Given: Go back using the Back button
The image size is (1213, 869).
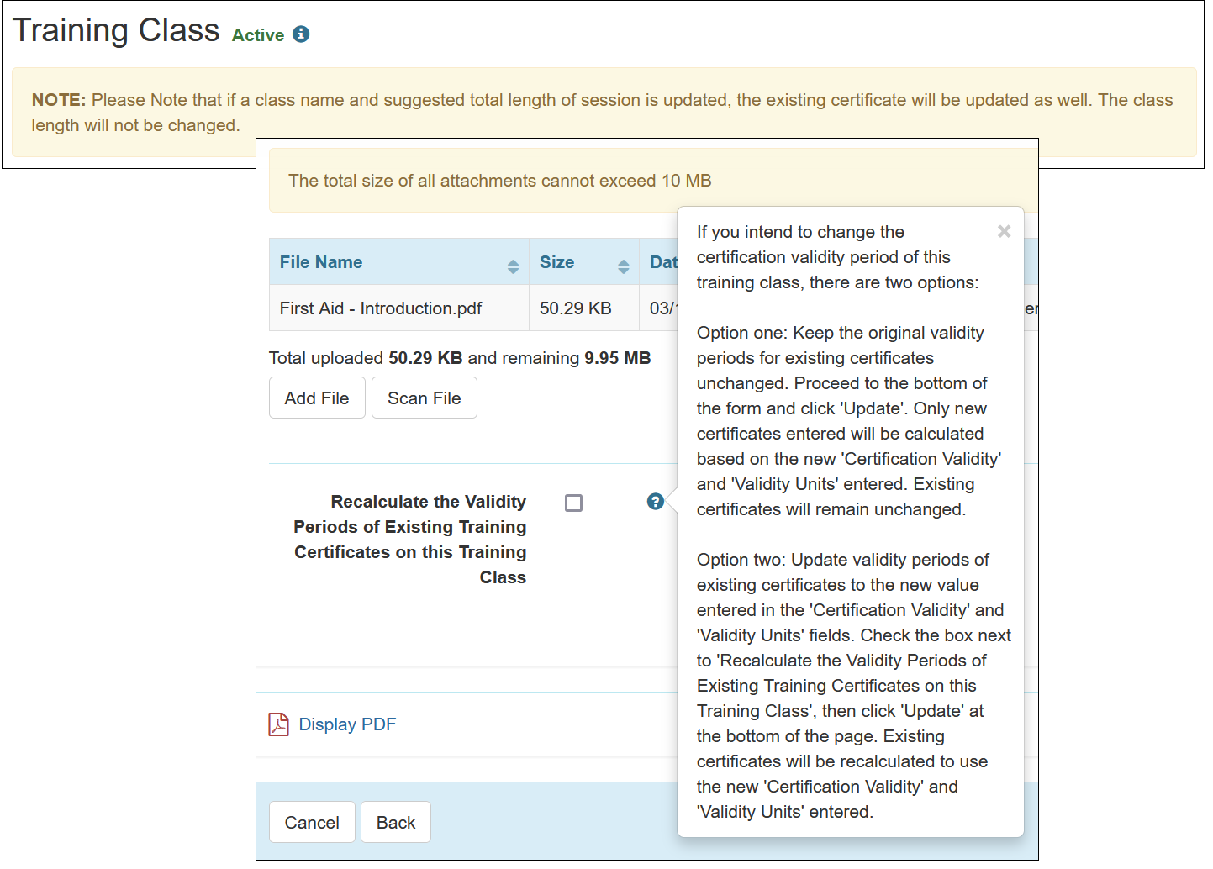Looking at the screenshot, I should coord(396,822).
